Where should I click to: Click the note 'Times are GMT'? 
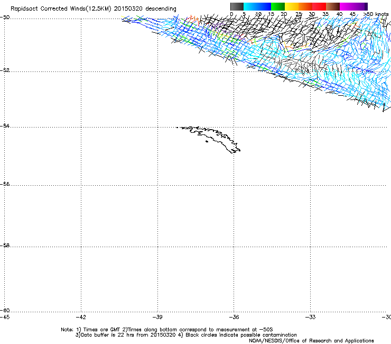[102, 330]
